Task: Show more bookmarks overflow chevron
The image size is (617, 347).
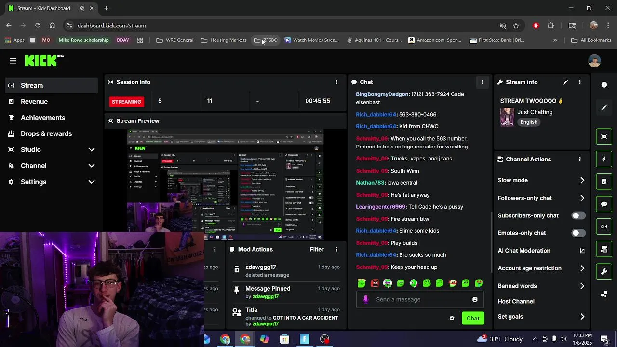Action: (555, 40)
